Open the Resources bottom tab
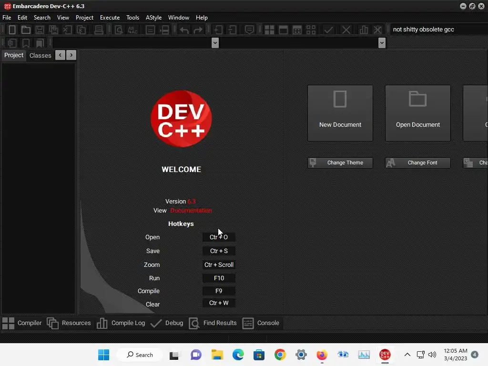 tap(69, 323)
